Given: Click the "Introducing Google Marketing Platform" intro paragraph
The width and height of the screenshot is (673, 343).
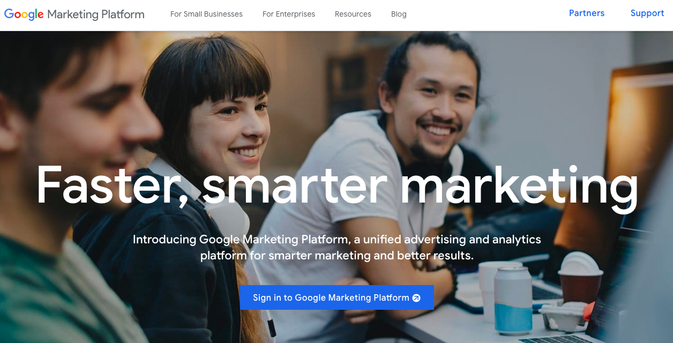Looking at the screenshot, I should (x=337, y=247).
